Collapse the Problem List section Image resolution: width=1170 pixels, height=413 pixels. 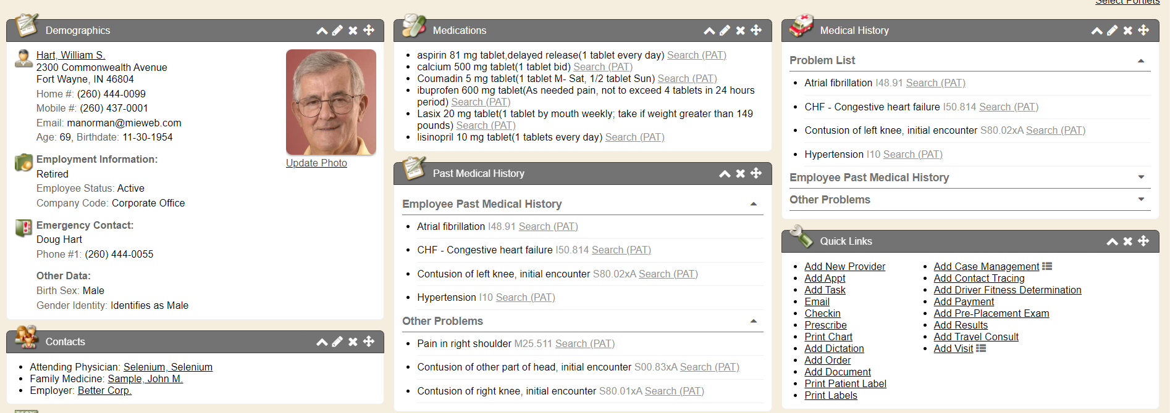point(1141,60)
